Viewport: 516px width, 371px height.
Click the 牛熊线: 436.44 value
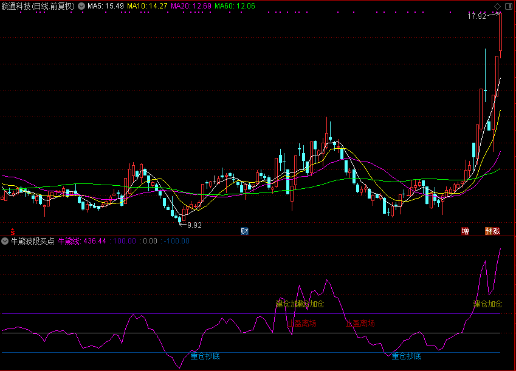tap(81, 240)
